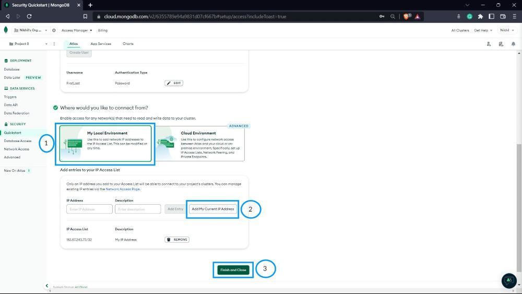Open project options three-dot menu
522x294 pixels.
pyautogui.click(x=54, y=44)
